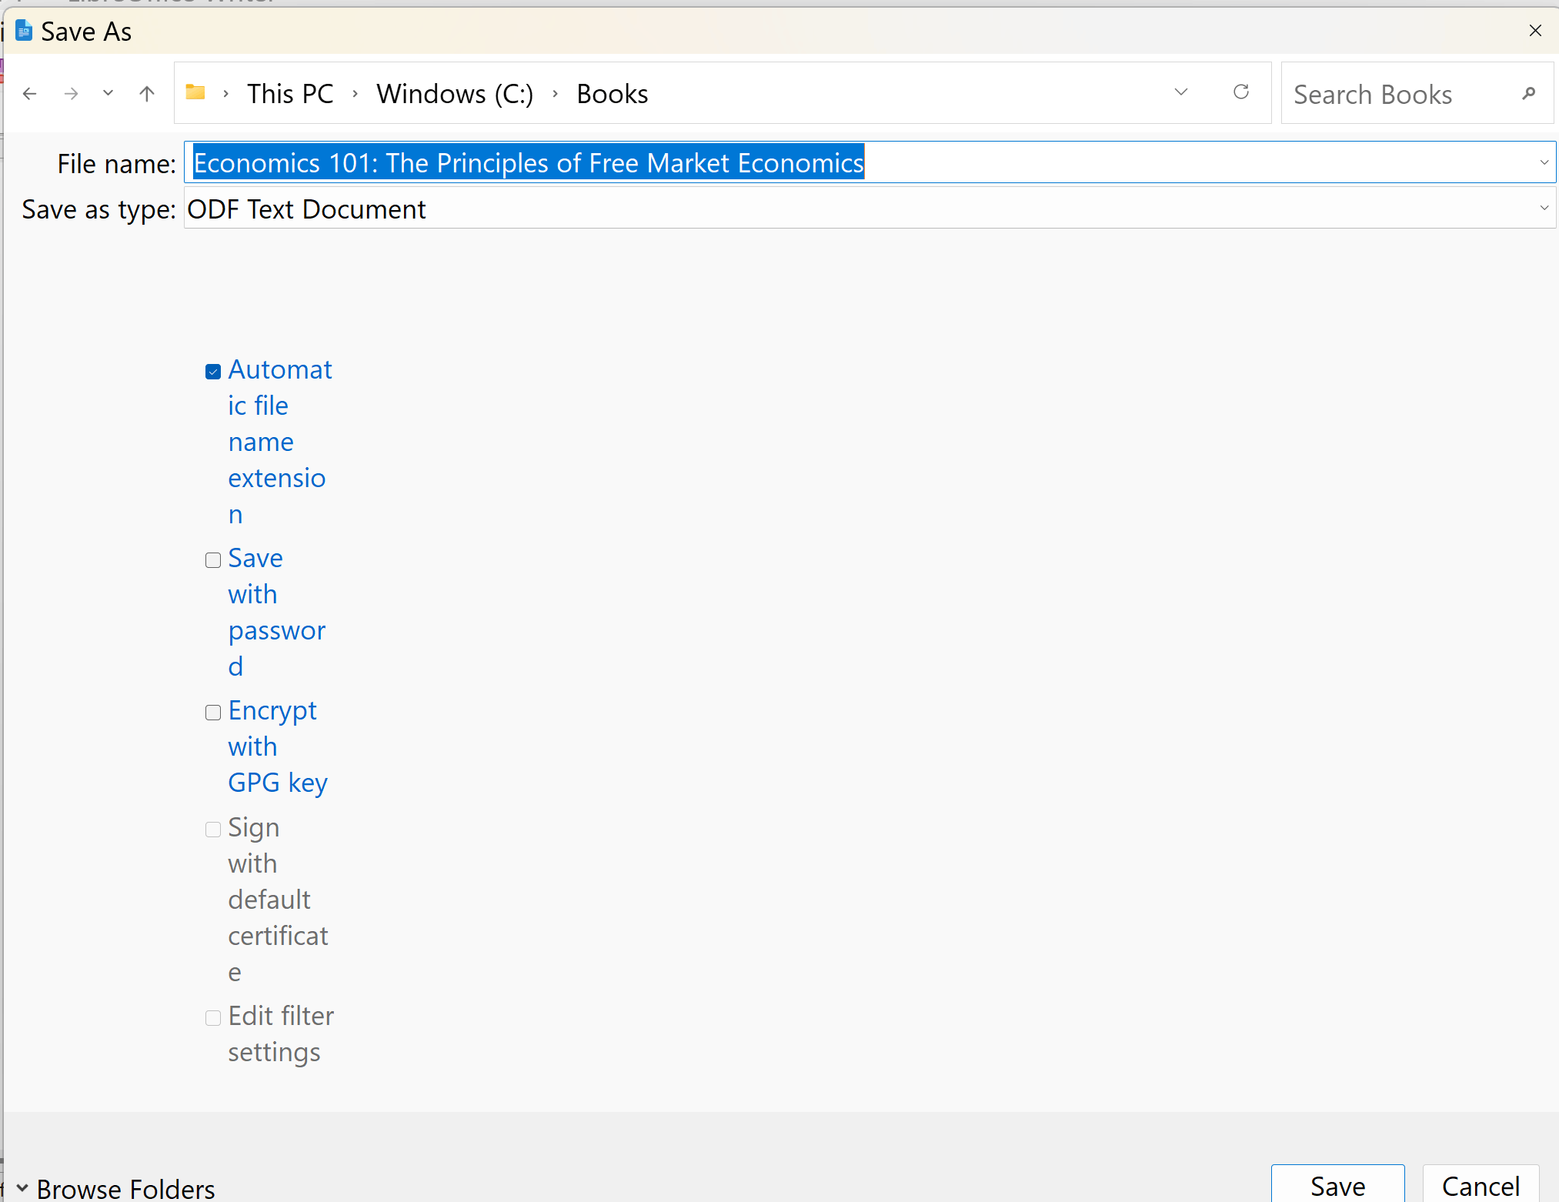Cancel the Save As dialog

tap(1480, 1186)
